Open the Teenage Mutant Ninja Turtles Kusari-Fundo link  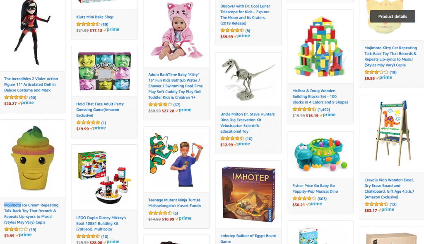[x=174, y=203]
